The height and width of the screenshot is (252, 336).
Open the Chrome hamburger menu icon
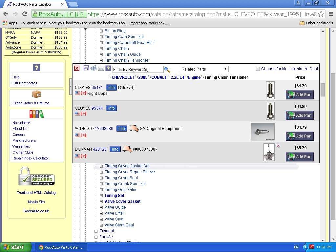(331, 14)
